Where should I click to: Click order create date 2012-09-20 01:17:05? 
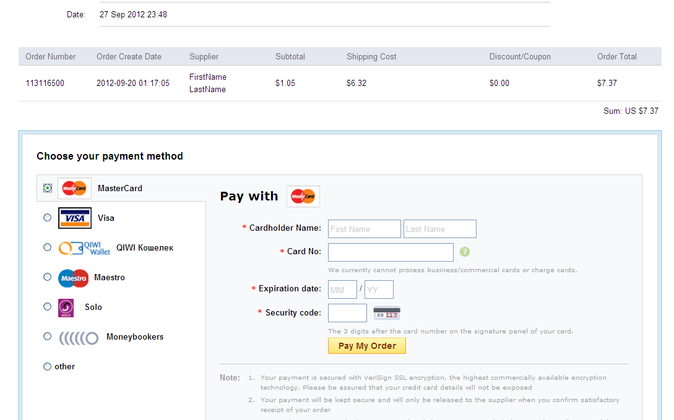click(x=133, y=84)
